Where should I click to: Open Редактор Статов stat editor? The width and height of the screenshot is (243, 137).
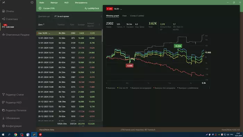tap(13, 95)
